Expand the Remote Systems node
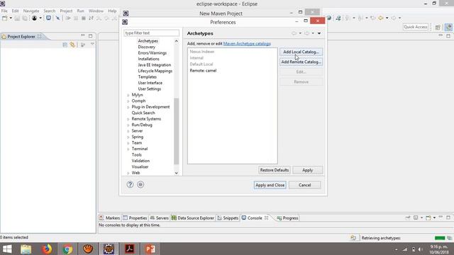 pyautogui.click(x=128, y=119)
